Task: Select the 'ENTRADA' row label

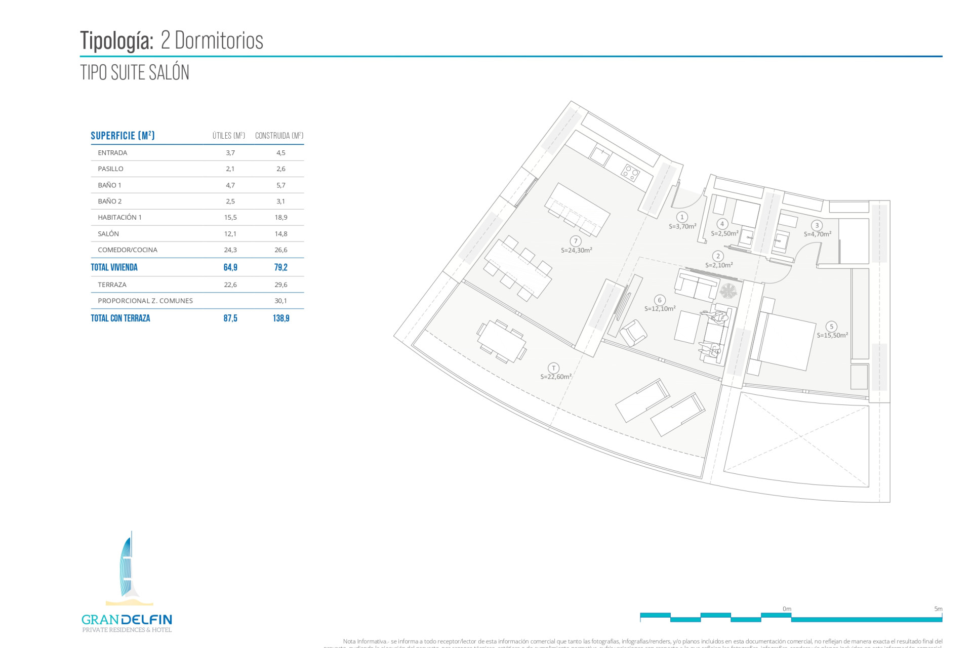Action: (112, 153)
